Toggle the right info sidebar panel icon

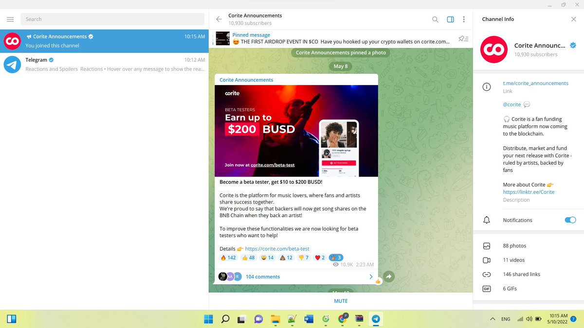click(x=450, y=19)
